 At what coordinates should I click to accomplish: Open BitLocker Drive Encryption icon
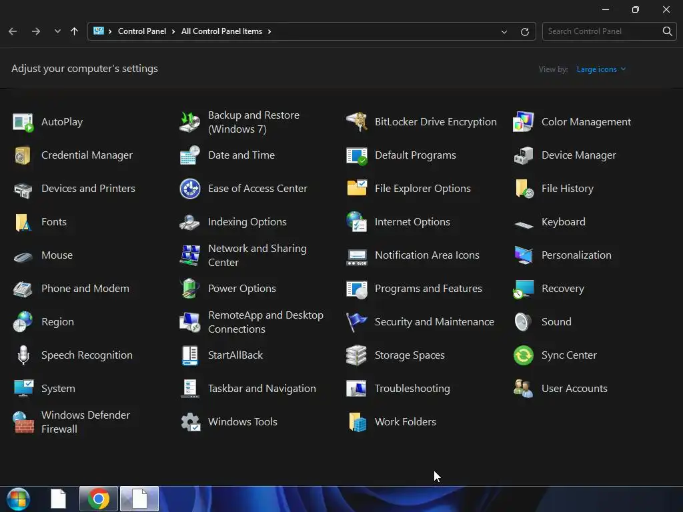pos(357,123)
